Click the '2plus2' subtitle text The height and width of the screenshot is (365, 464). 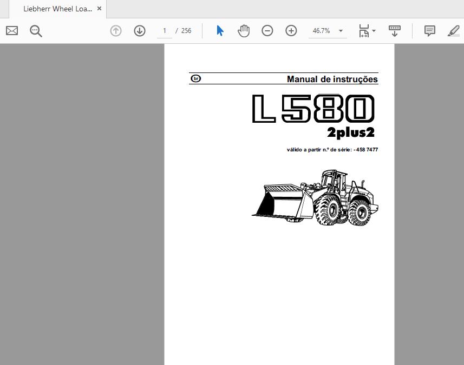click(351, 132)
